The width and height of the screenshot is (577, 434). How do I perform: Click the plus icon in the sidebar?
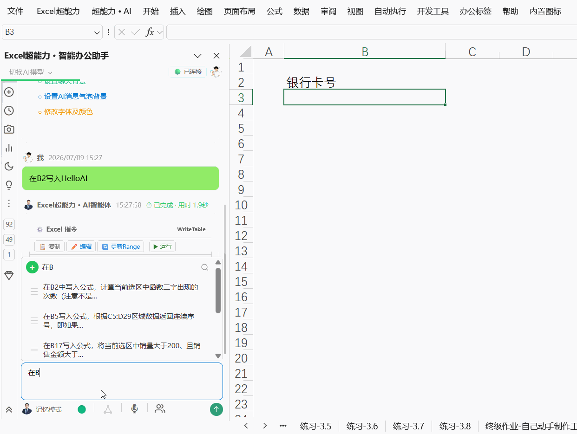(x=9, y=92)
